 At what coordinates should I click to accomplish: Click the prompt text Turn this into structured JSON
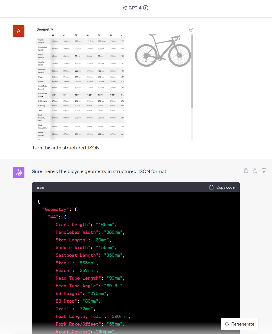coord(66,148)
